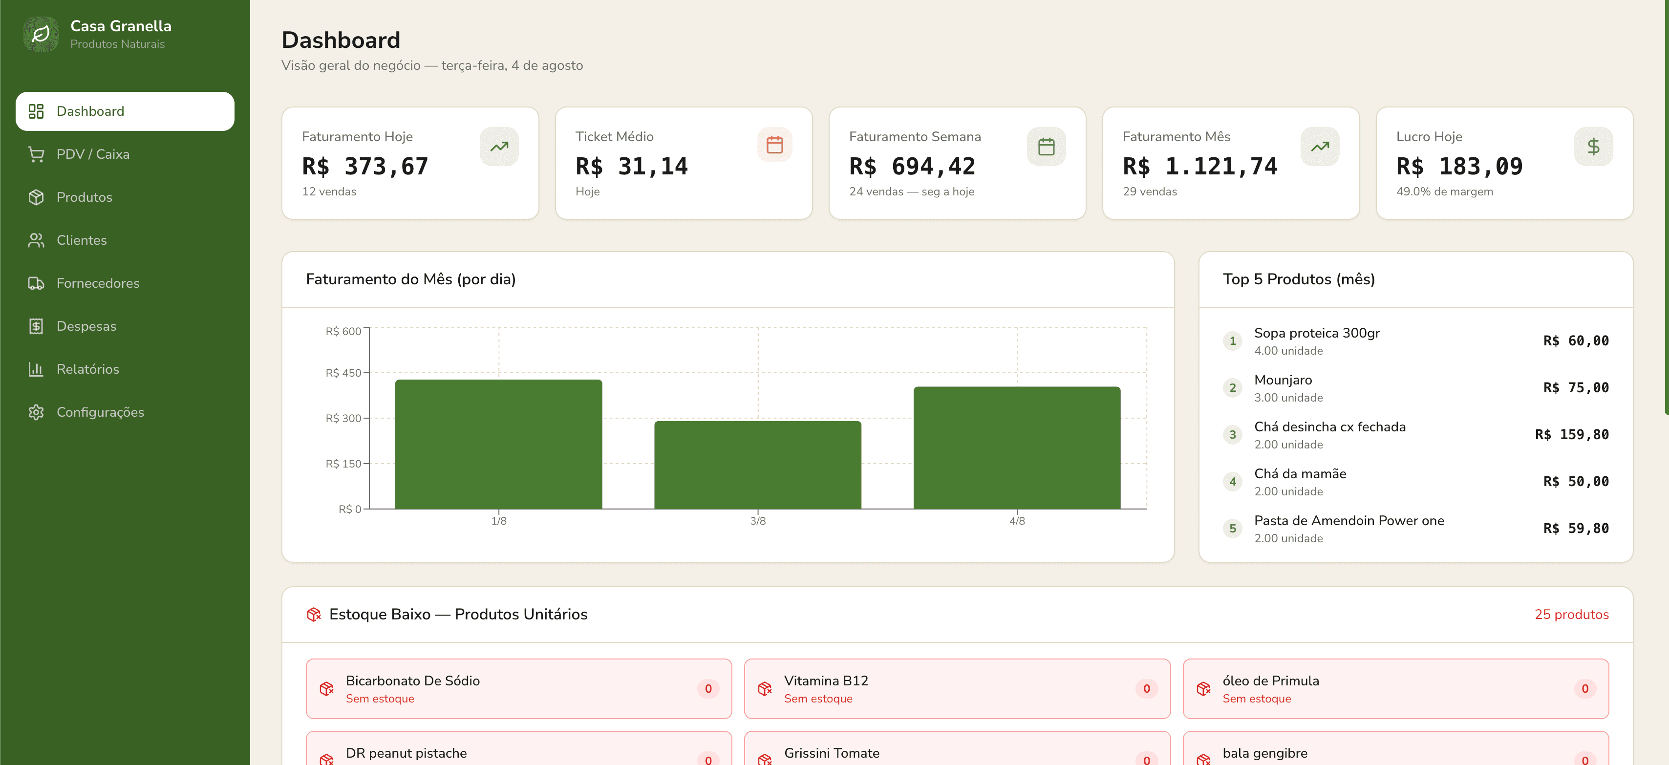The height and width of the screenshot is (765, 1669).
Task: Click the R$ 694,42 Faturamento Semana value
Action: 912,167
